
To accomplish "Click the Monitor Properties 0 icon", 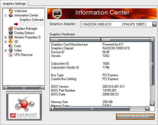I will (11, 37).
